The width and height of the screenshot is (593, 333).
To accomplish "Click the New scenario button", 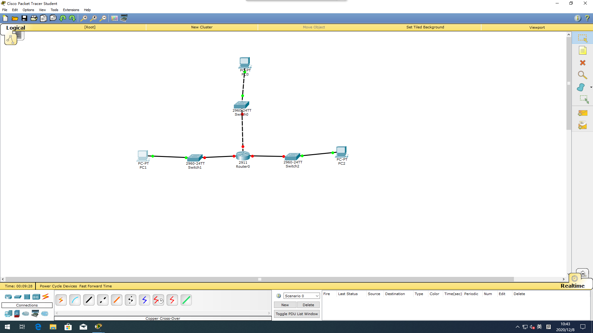I will [x=285, y=305].
